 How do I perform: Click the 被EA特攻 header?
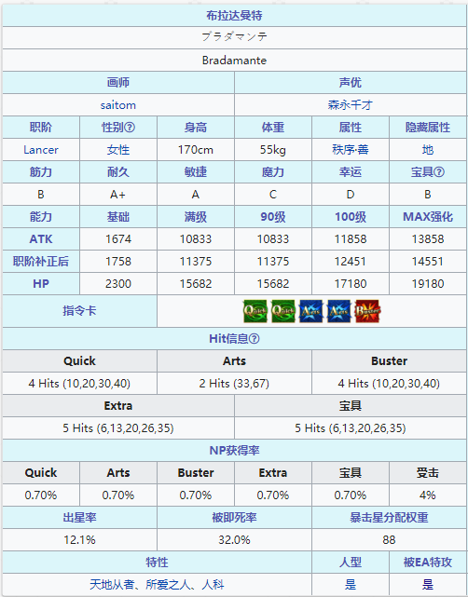coord(428,563)
